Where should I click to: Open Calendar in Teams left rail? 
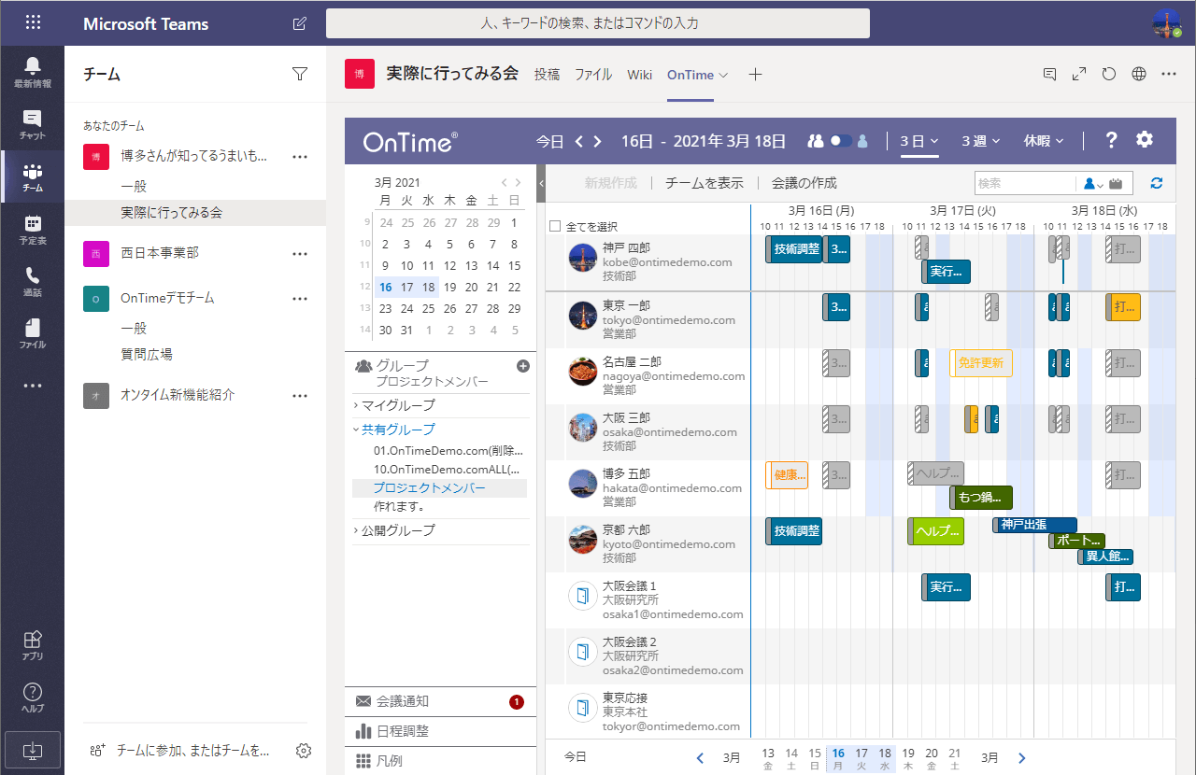pyautogui.click(x=33, y=229)
